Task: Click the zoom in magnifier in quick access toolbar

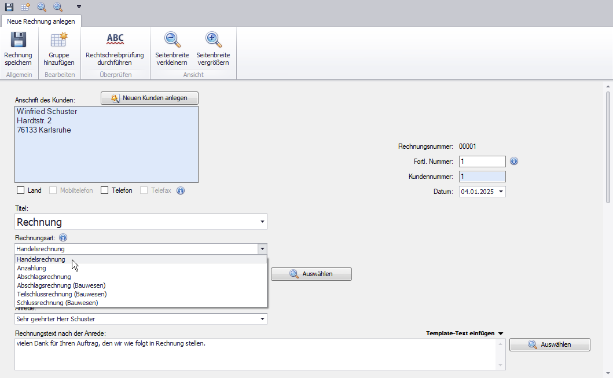Action: coord(58,6)
